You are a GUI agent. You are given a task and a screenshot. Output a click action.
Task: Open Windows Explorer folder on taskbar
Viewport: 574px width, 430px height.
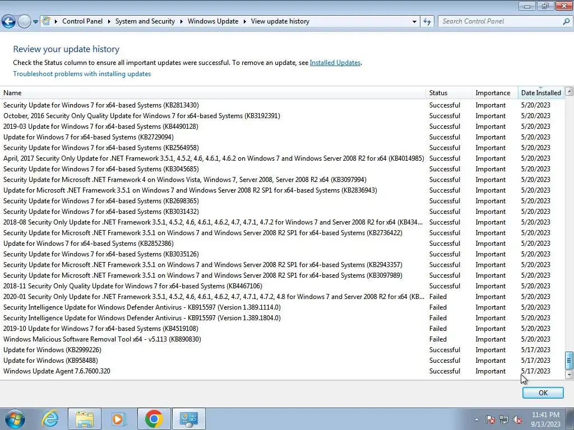coord(85,419)
